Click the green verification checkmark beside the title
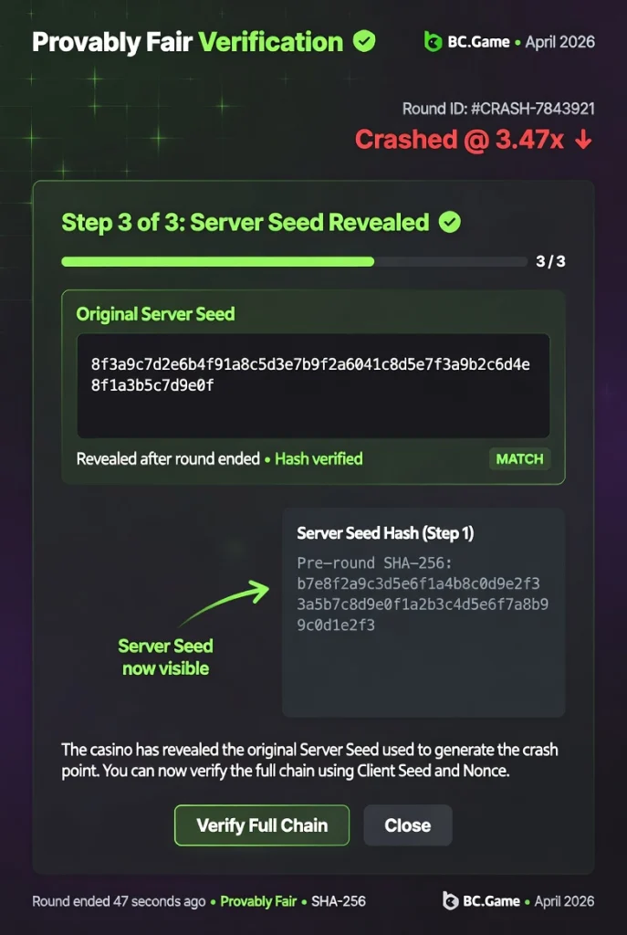627x935 pixels. point(364,42)
